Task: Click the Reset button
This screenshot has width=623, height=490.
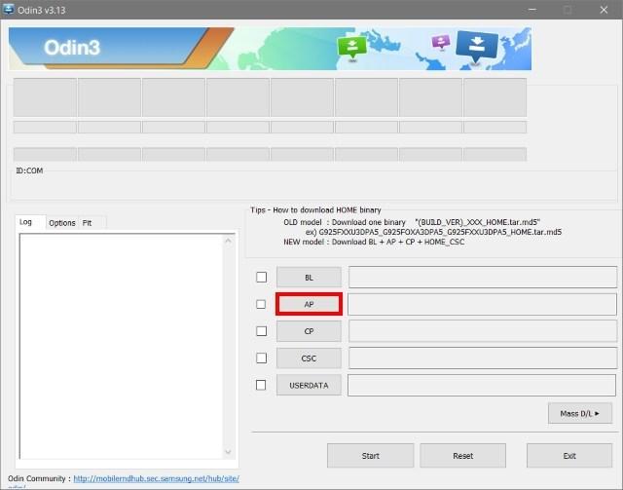Action: pyautogui.click(x=463, y=456)
